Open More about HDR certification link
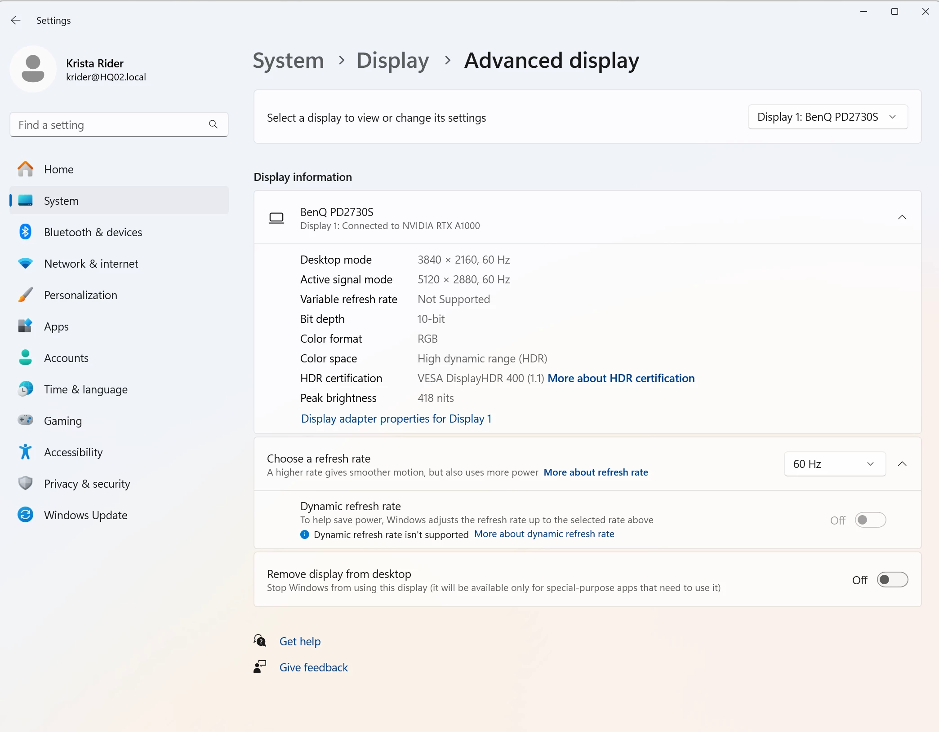This screenshot has height=732, width=939. (621, 378)
